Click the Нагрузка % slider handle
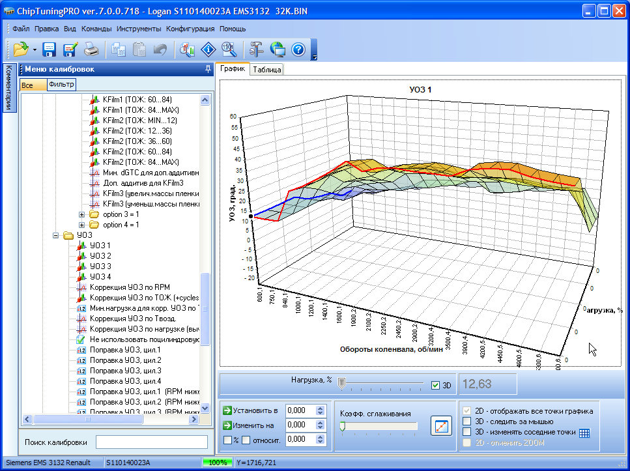630x471 pixels. 341,384
